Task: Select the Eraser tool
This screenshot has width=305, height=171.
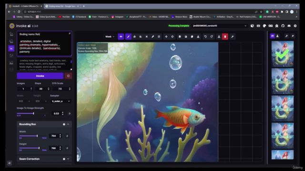Action: (134, 37)
